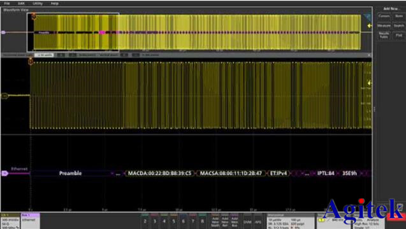Enable channel 8
The height and width of the screenshot is (229, 406).
tap(203, 221)
